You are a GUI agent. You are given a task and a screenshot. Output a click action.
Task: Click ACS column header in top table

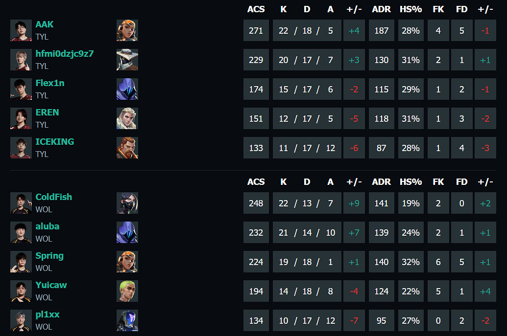[x=256, y=9]
